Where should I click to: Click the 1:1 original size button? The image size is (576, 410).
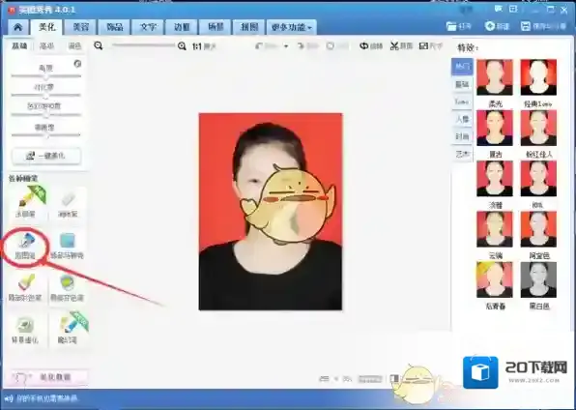197,46
